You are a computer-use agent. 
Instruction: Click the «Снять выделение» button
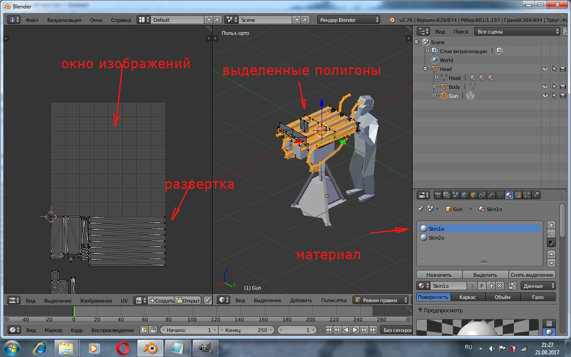pyautogui.click(x=532, y=275)
